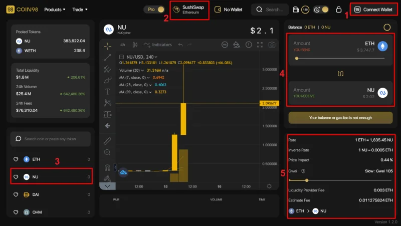
Task: Click the No Wallet button
Action: pyautogui.click(x=229, y=10)
